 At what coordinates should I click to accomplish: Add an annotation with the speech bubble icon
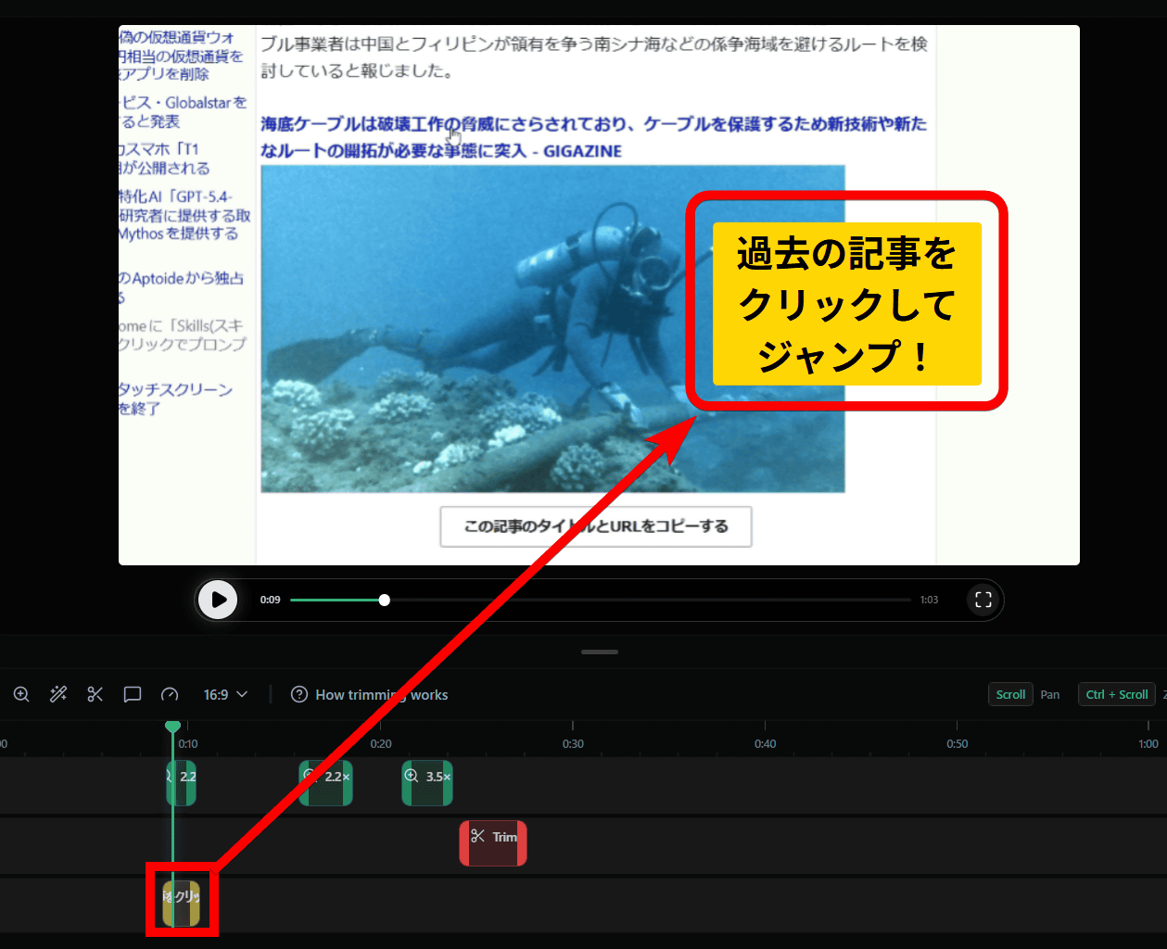point(133,694)
